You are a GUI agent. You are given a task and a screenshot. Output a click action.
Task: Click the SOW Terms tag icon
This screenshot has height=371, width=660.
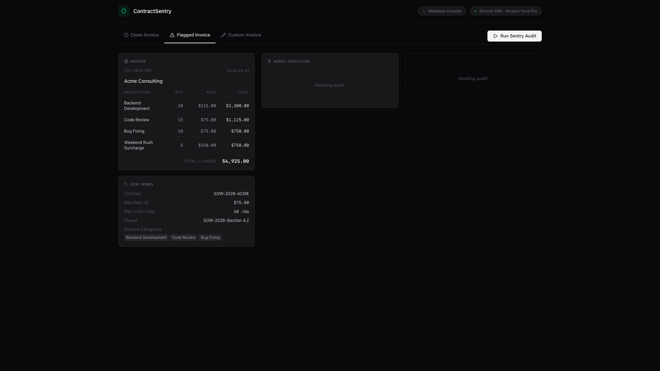(x=126, y=184)
